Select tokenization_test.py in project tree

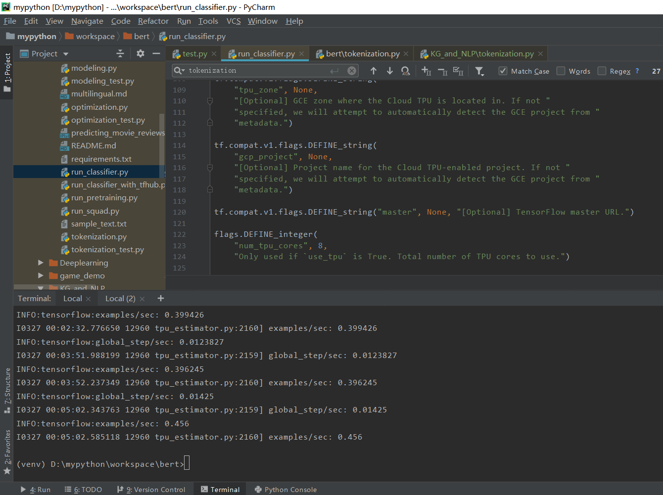click(107, 250)
